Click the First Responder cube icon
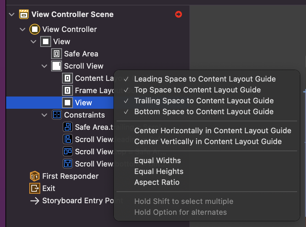This screenshot has width=306, height=227. tap(35, 176)
